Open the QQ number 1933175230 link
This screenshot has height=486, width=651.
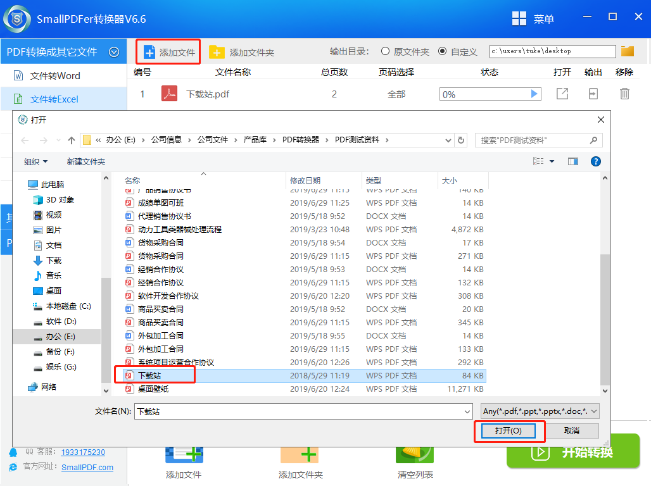pyautogui.click(x=83, y=452)
